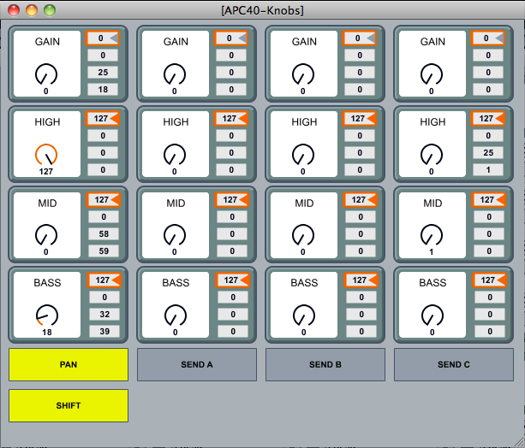
Task: Click the BASS dial in the fourth column
Action: pos(432,315)
